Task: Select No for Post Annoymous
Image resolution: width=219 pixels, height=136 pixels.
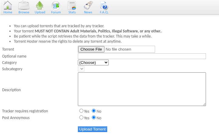Action: click(94, 118)
